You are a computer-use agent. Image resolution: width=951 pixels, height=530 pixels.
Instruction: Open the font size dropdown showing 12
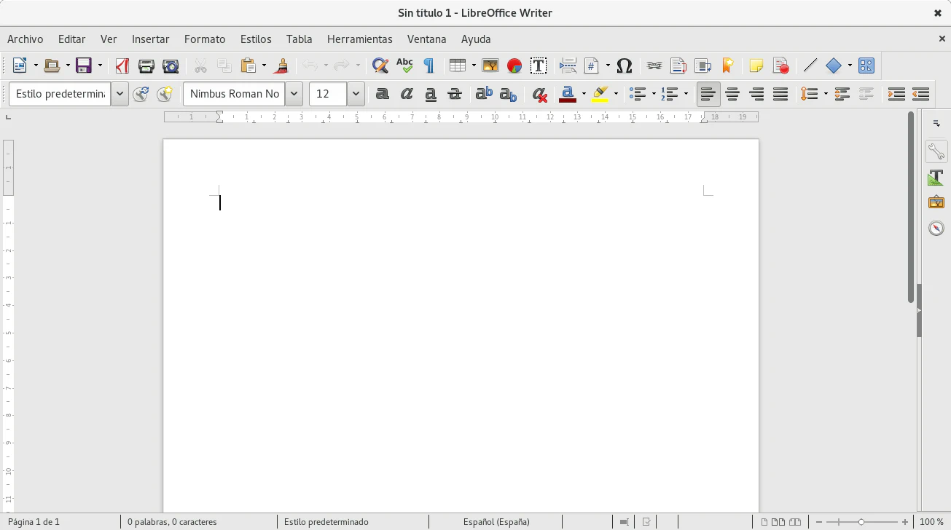[x=356, y=94]
